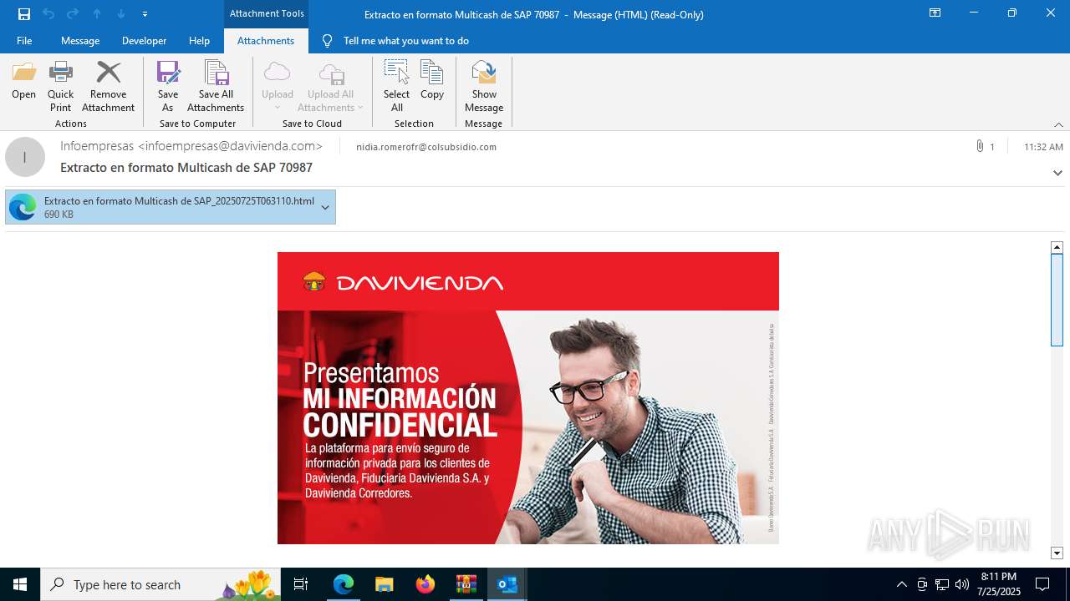This screenshot has height=601, width=1070.
Task: Open the notification center
Action: (1042, 584)
